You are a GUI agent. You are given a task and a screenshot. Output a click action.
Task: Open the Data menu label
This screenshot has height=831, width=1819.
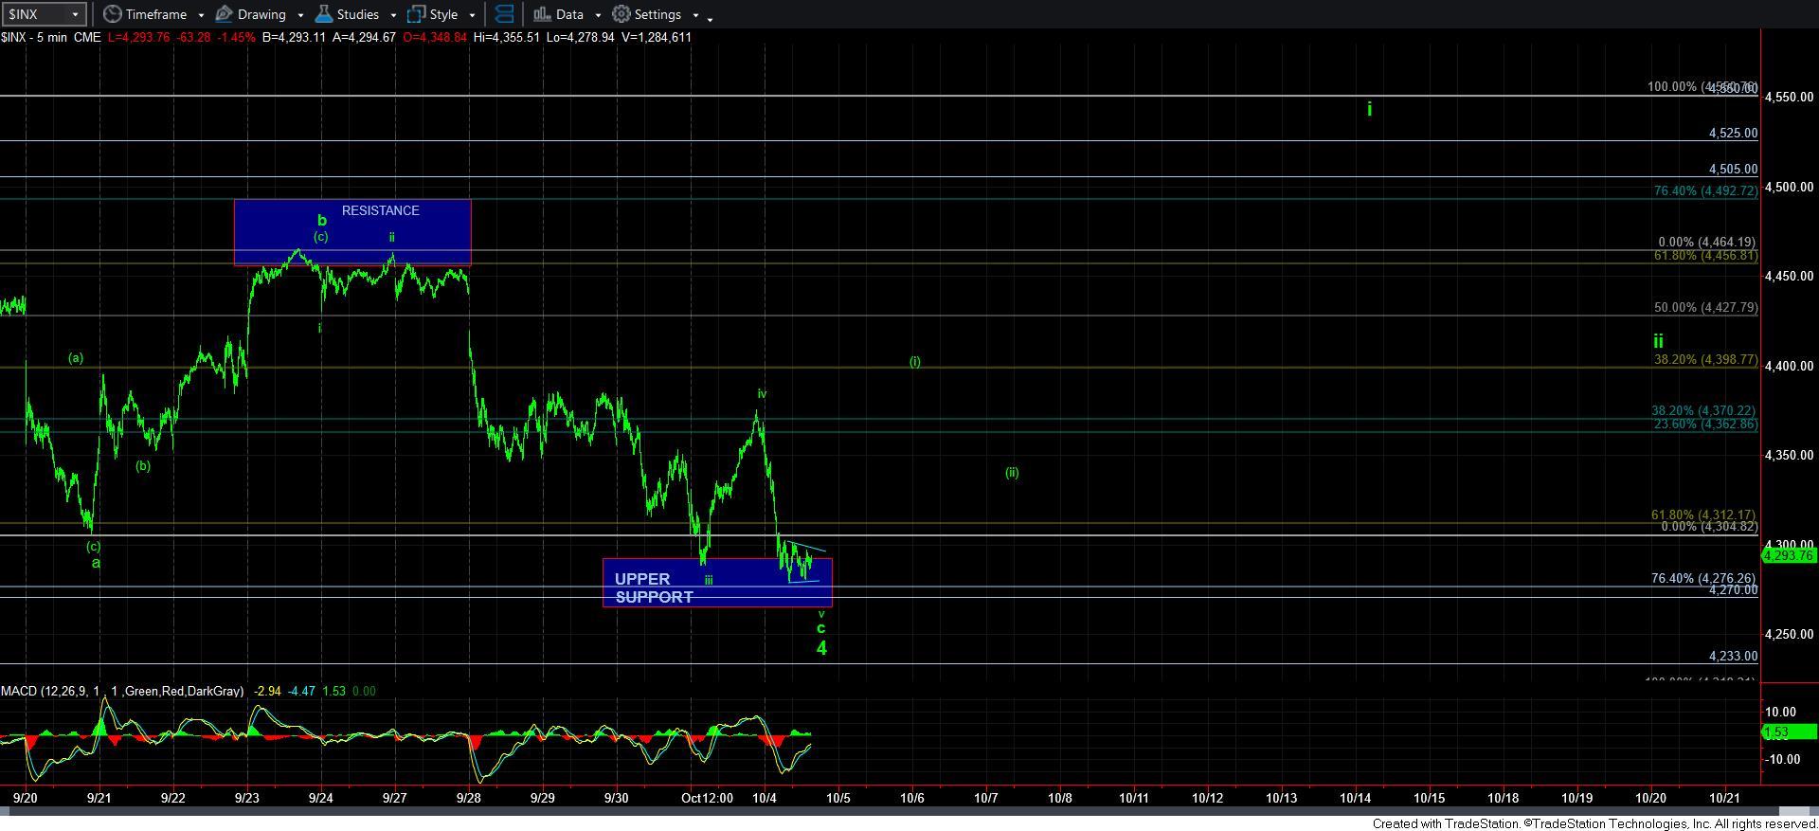pos(569,14)
